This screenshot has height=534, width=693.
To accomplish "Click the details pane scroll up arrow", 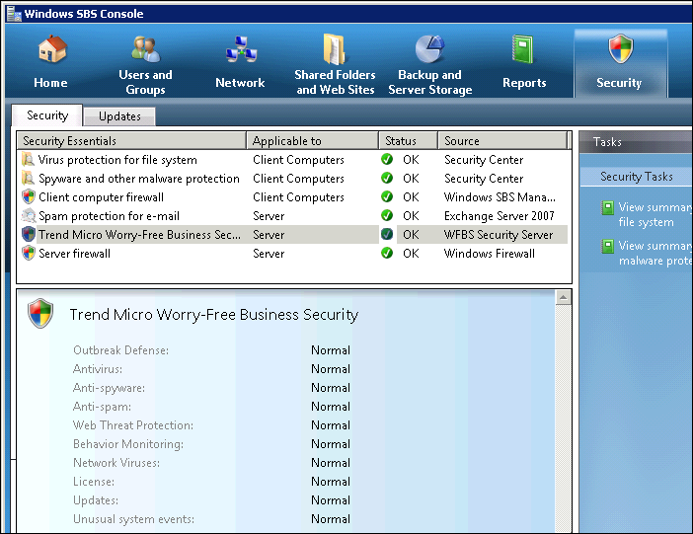I will tap(563, 297).
